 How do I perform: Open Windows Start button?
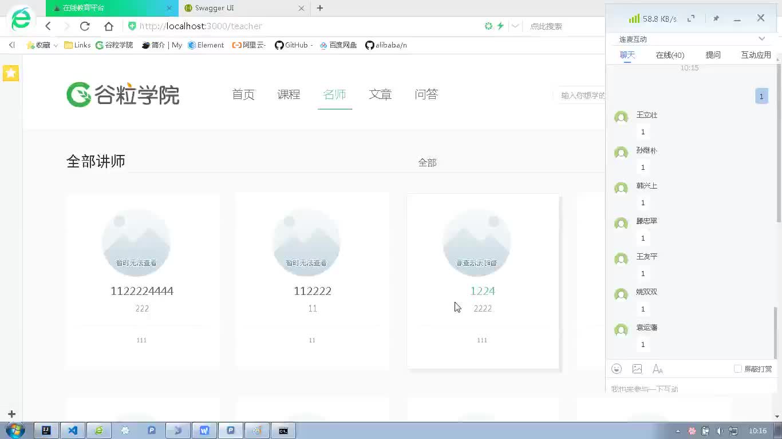pyautogui.click(x=14, y=430)
